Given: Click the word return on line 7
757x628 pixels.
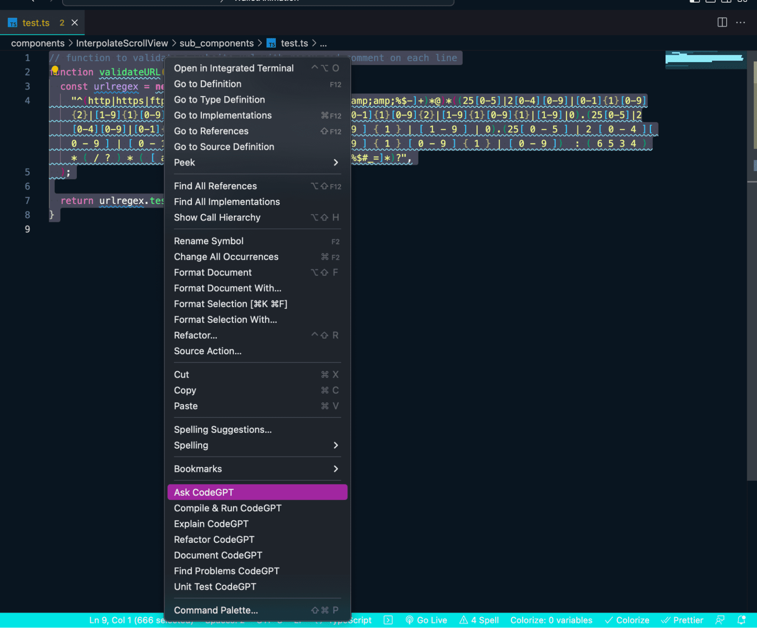Looking at the screenshot, I should 77,201.
